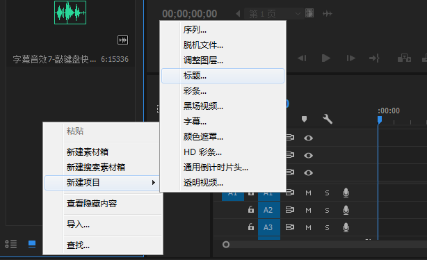The image size is (427, 260).
Task: Mute audio track A2 with M
Action: 308,211
